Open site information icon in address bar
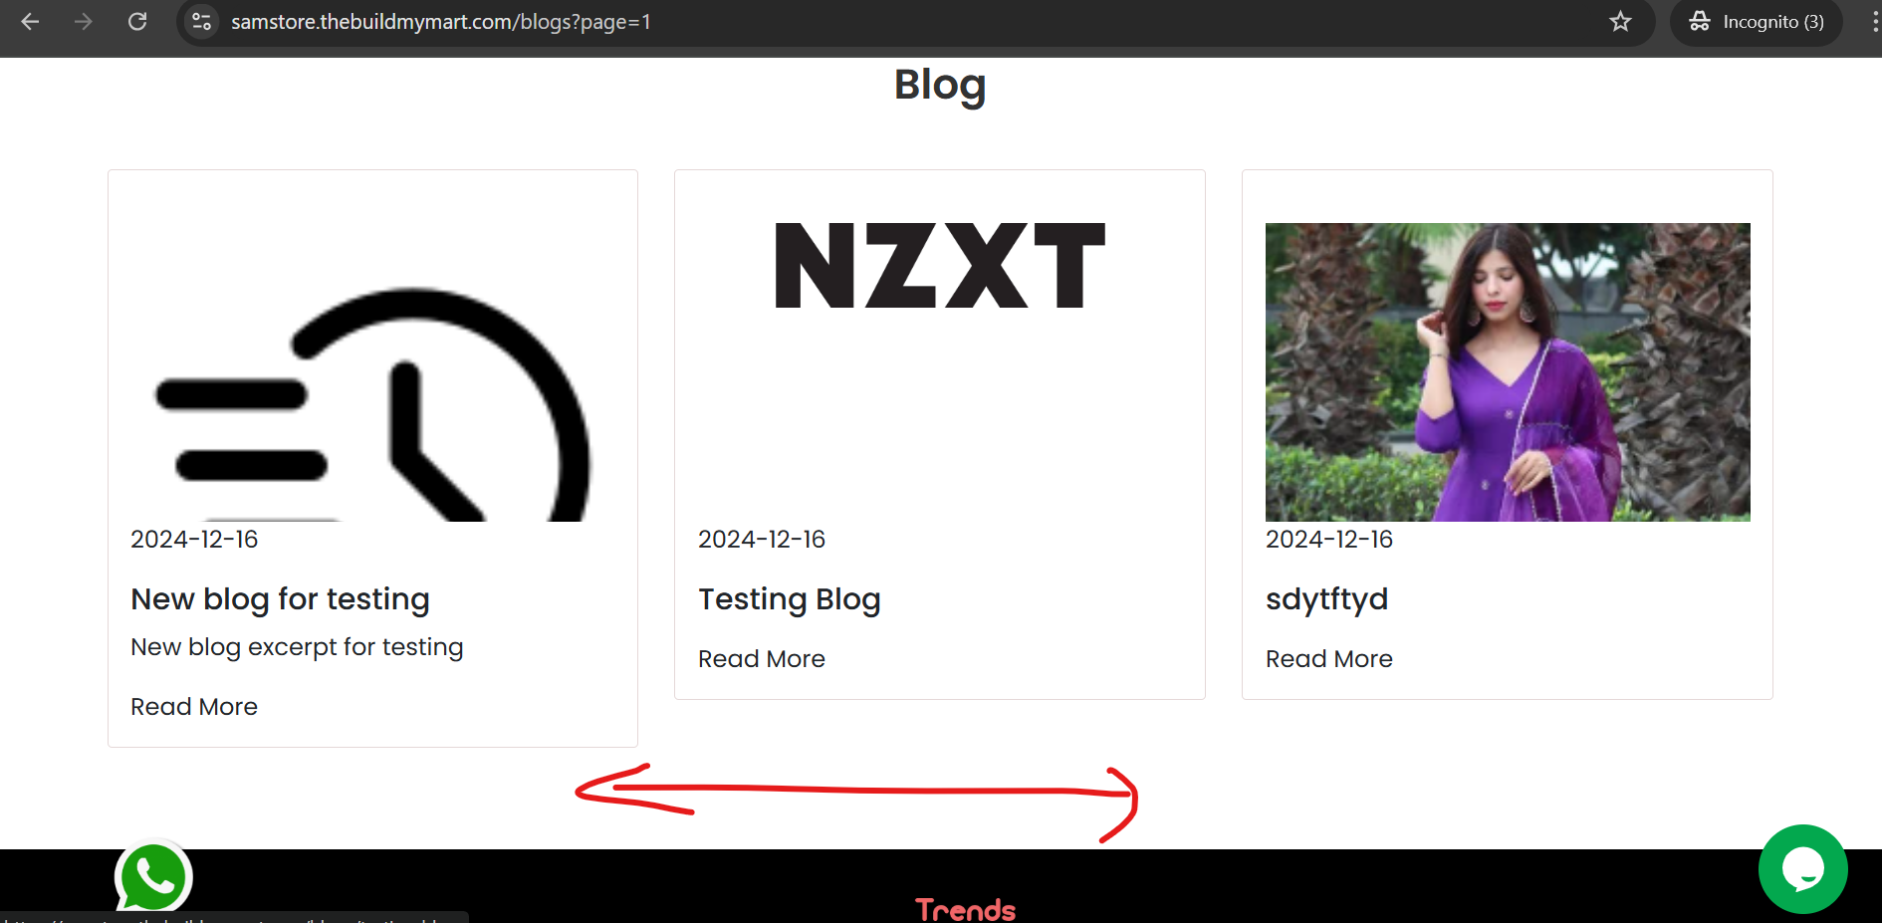This screenshot has width=1882, height=923. (201, 21)
